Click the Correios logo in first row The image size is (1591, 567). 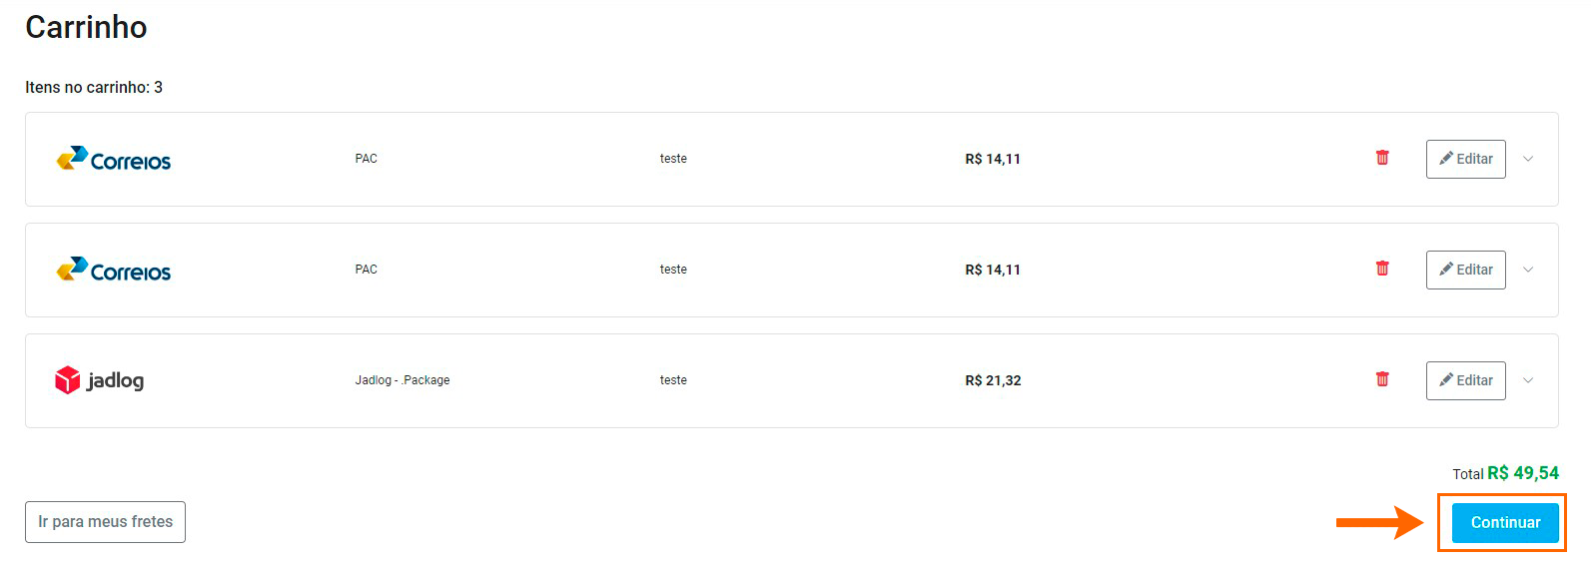[x=114, y=159]
